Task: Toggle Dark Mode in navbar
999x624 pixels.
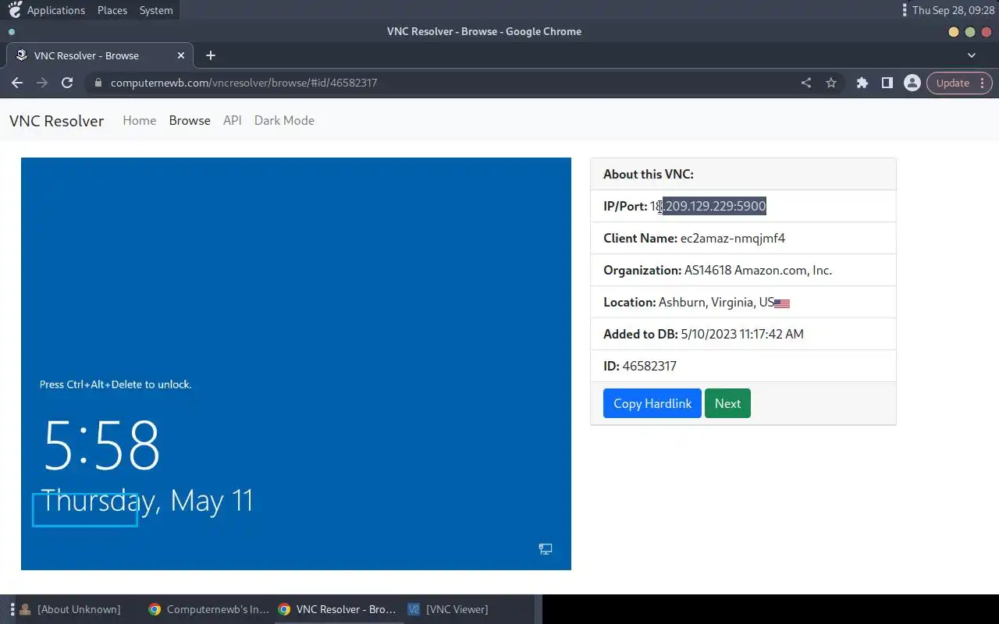Action: pos(284,120)
